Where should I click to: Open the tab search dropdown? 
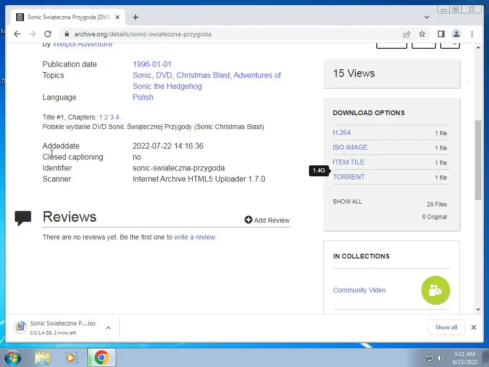[427, 17]
